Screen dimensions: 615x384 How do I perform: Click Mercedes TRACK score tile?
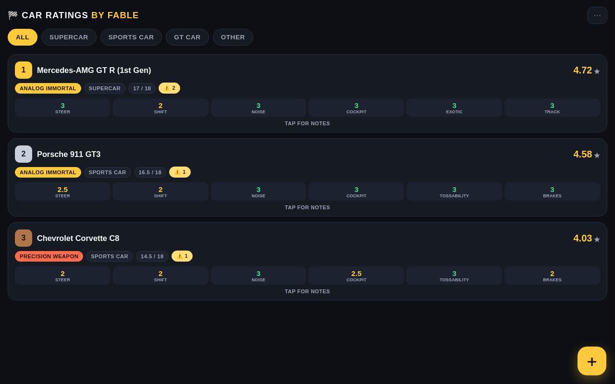coord(552,108)
